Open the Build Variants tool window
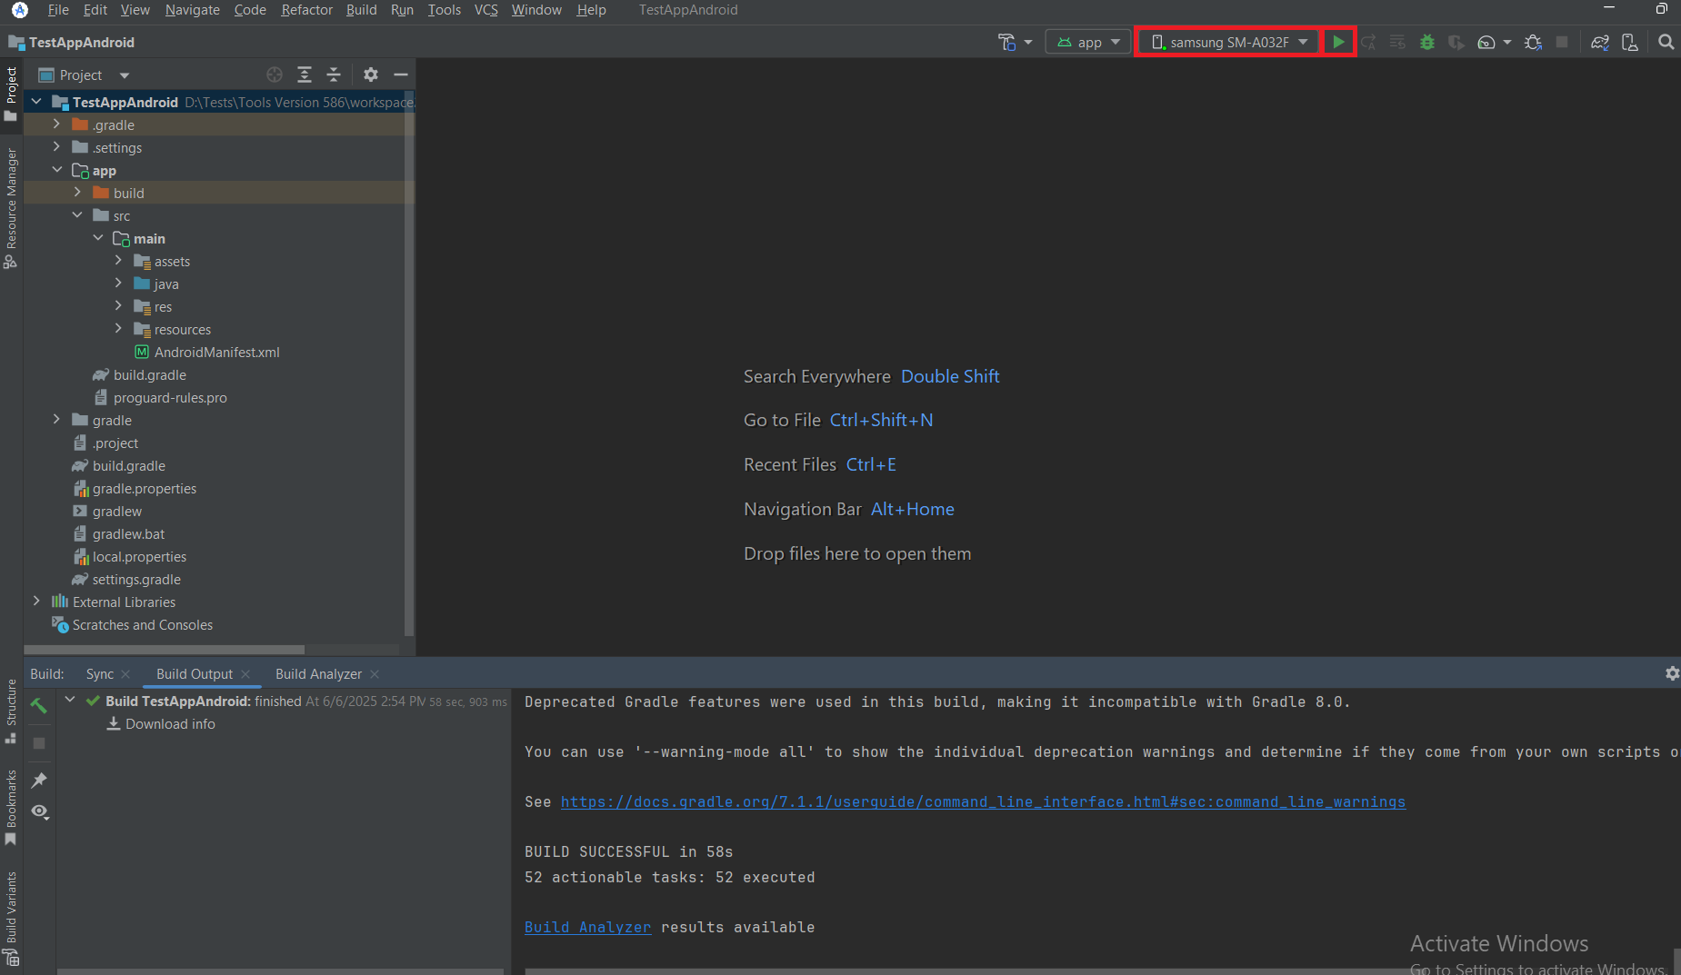1681x975 pixels. click(x=11, y=918)
